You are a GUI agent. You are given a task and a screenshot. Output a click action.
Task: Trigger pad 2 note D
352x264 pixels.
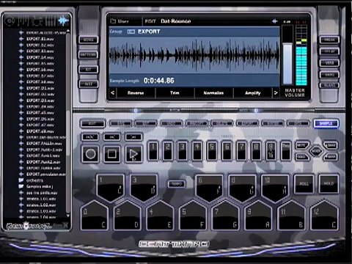click(128, 216)
